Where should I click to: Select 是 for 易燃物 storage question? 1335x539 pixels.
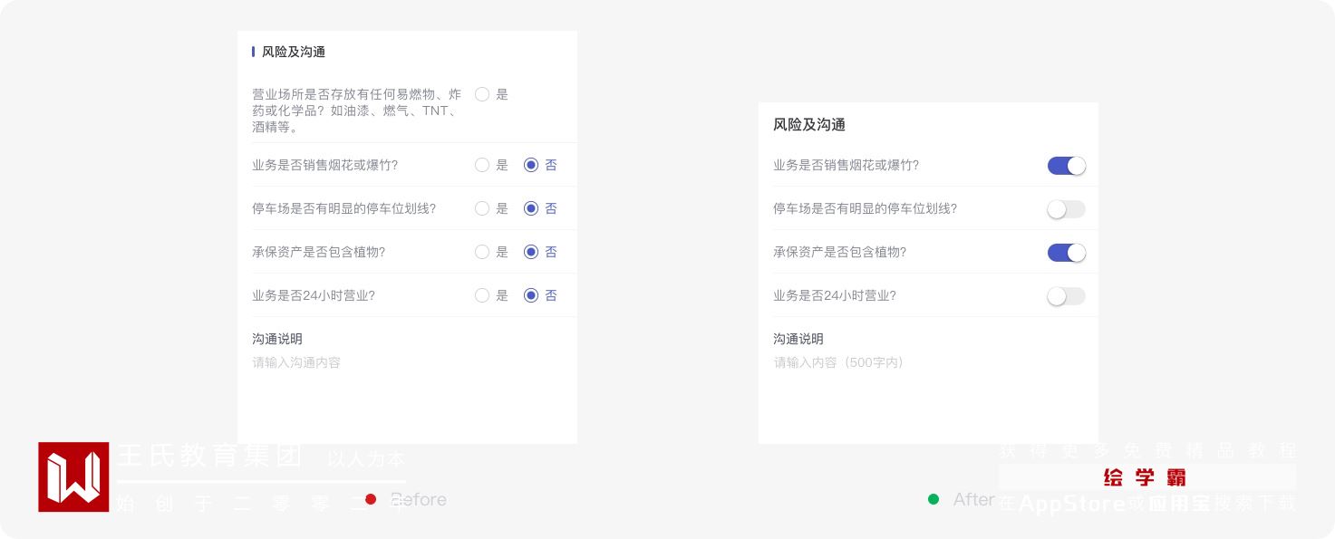click(482, 94)
